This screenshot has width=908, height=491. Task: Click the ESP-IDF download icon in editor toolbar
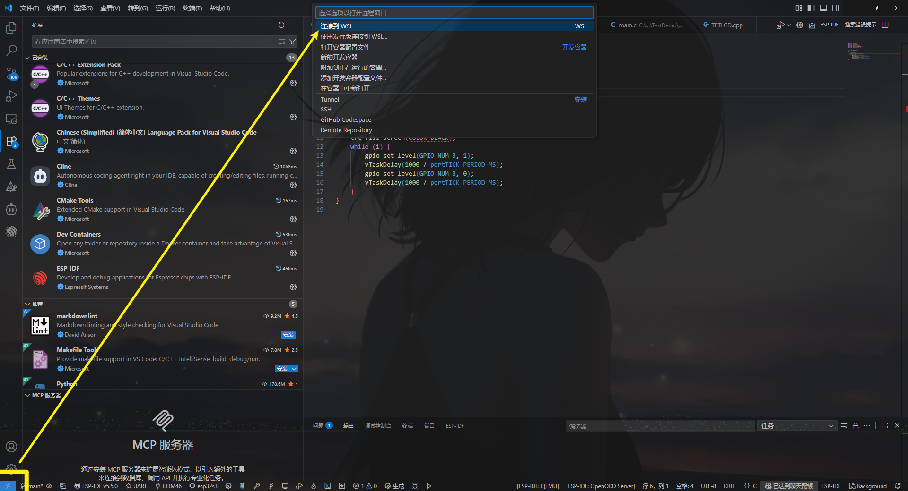(812, 25)
